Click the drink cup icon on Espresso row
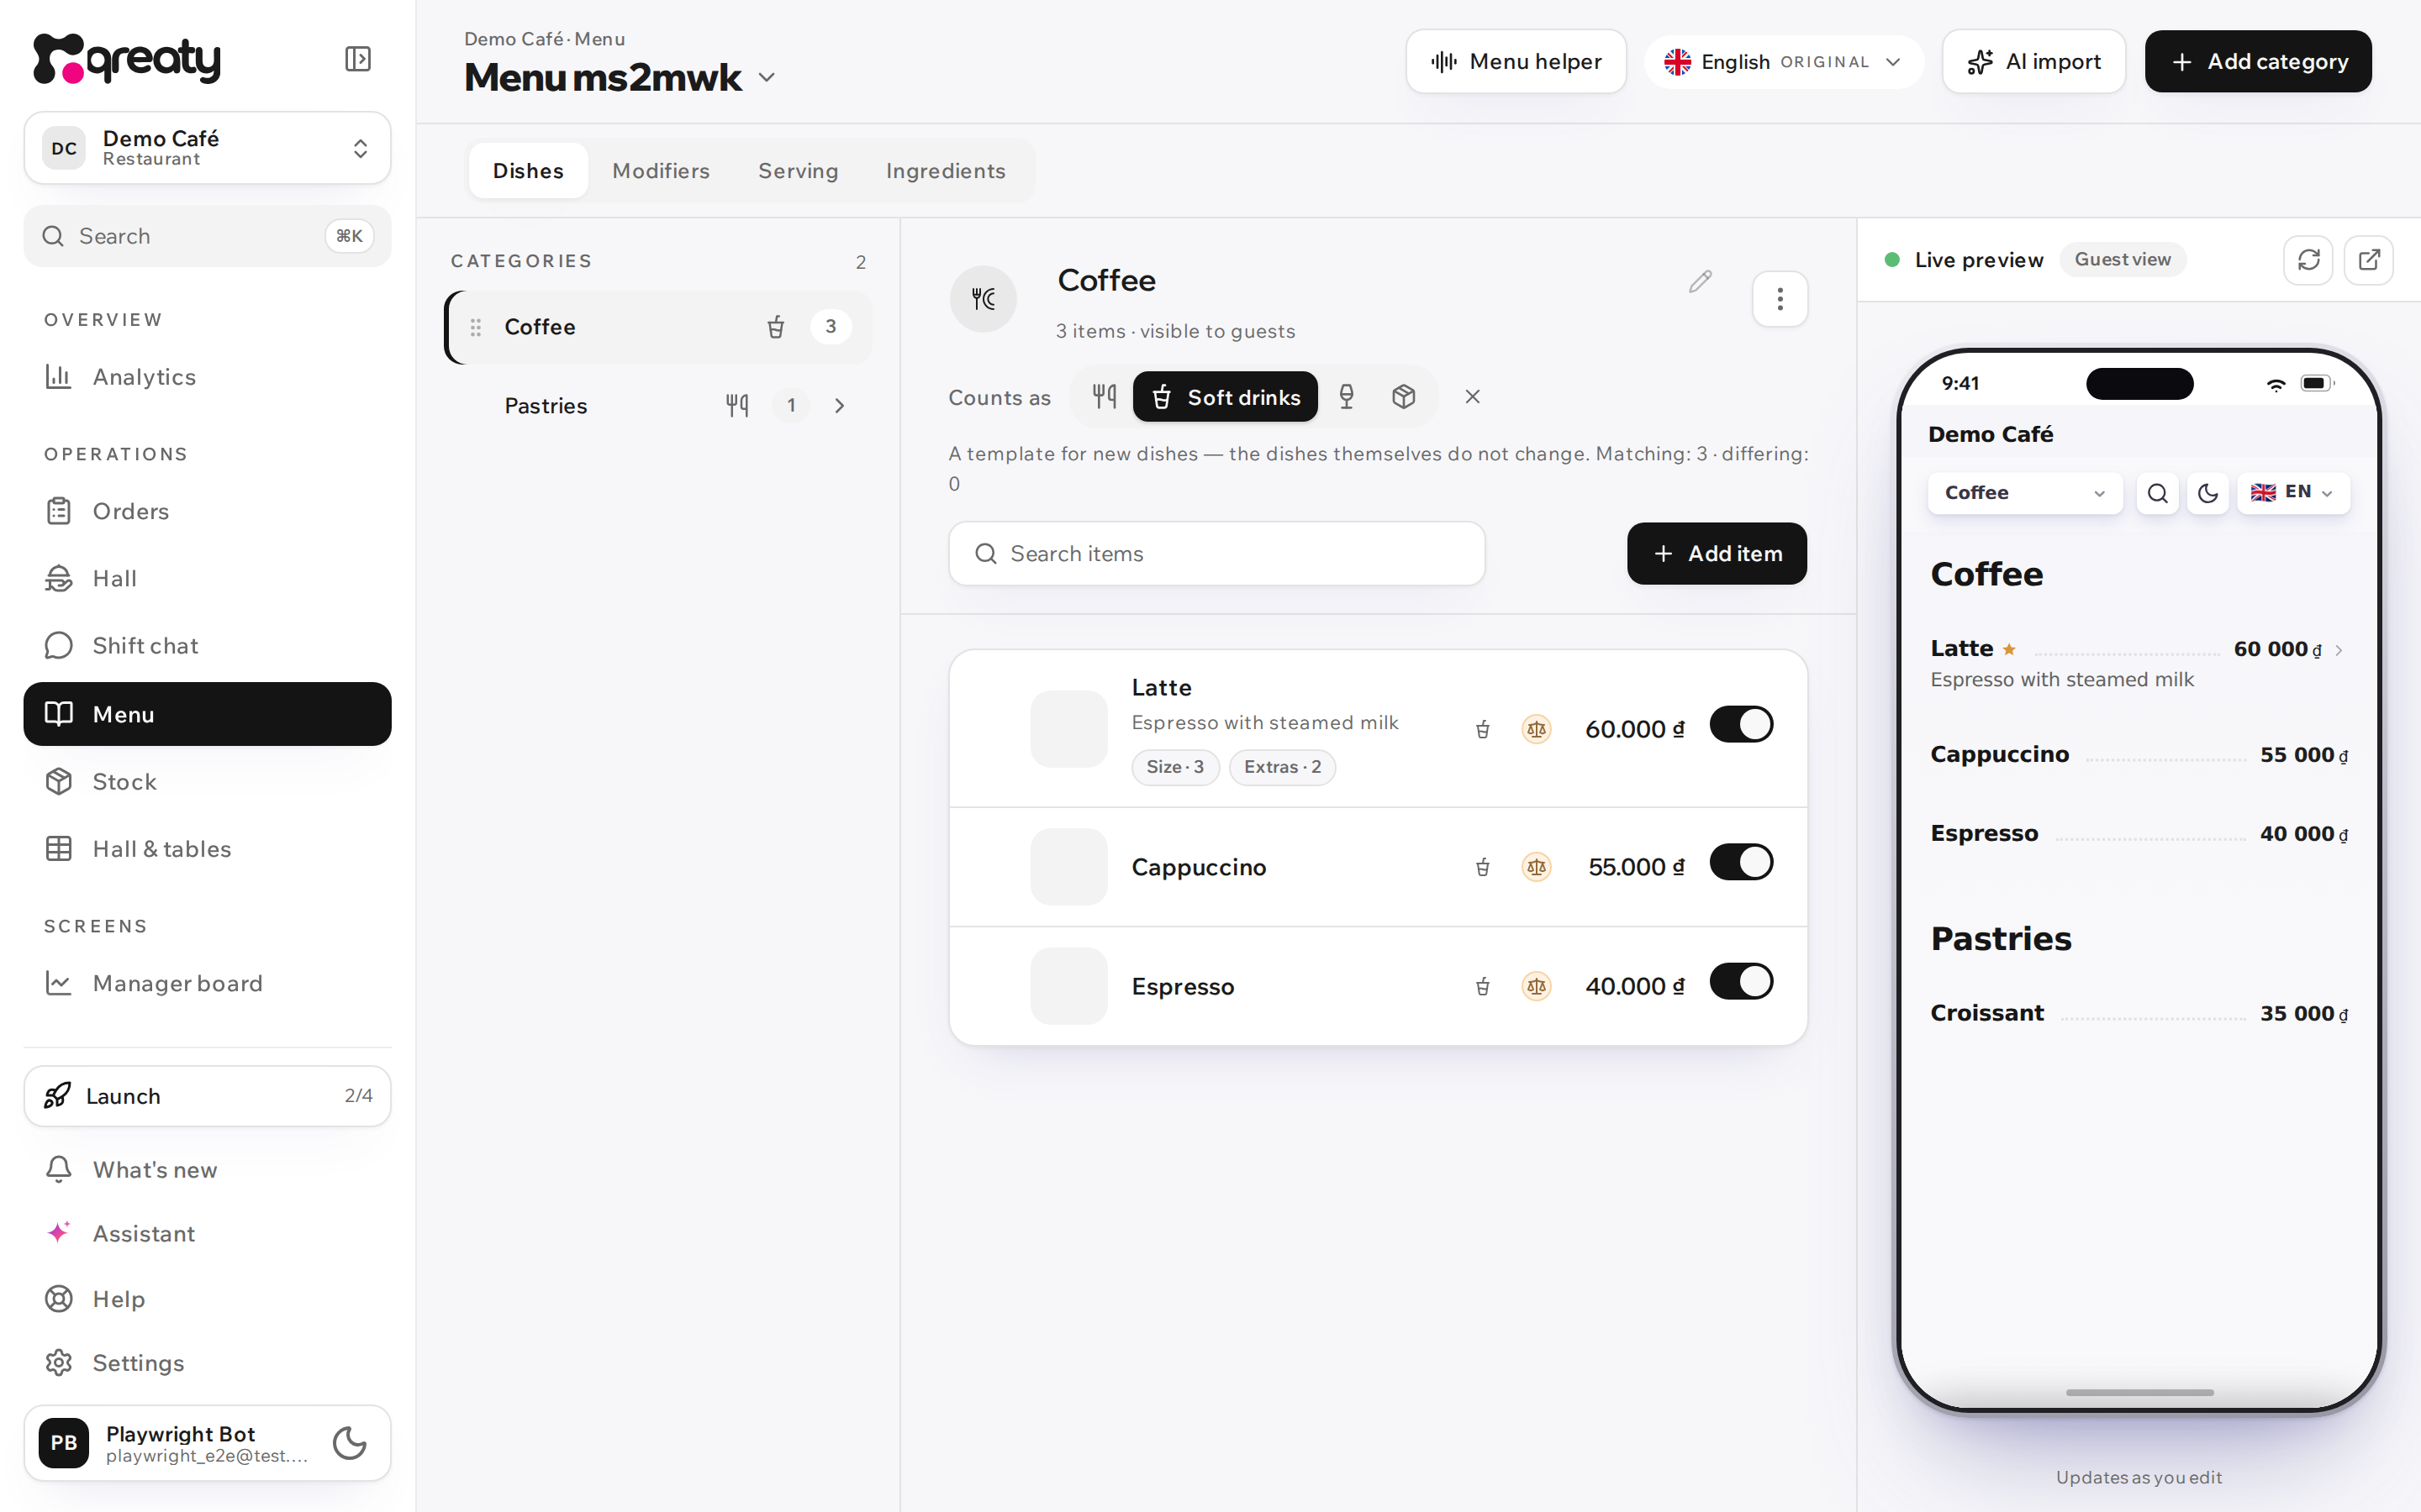The width and height of the screenshot is (2421, 1512). (x=1483, y=987)
